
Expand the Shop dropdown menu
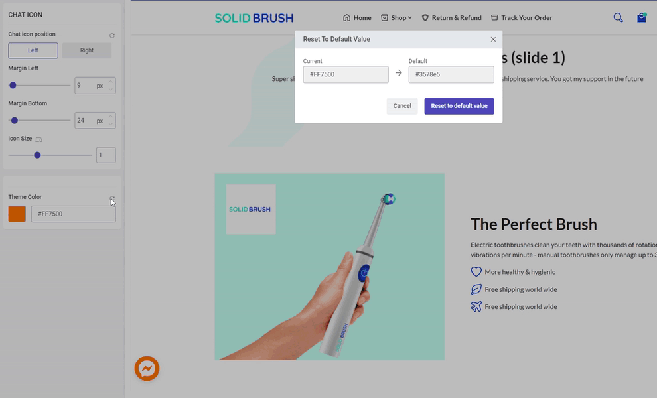396,18
